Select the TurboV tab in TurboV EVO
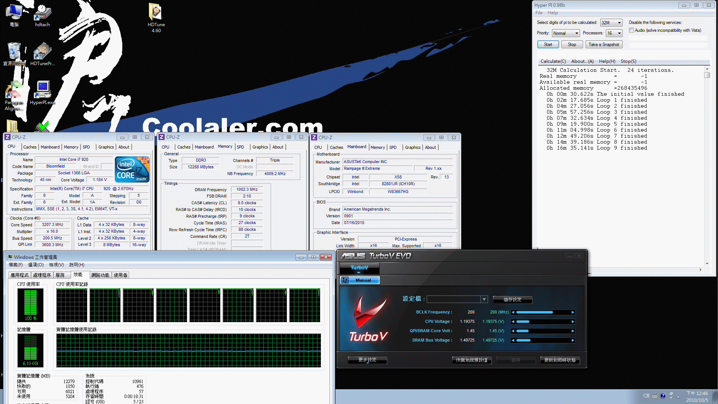This screenshot has height=404, width=718. pos(359,268)
